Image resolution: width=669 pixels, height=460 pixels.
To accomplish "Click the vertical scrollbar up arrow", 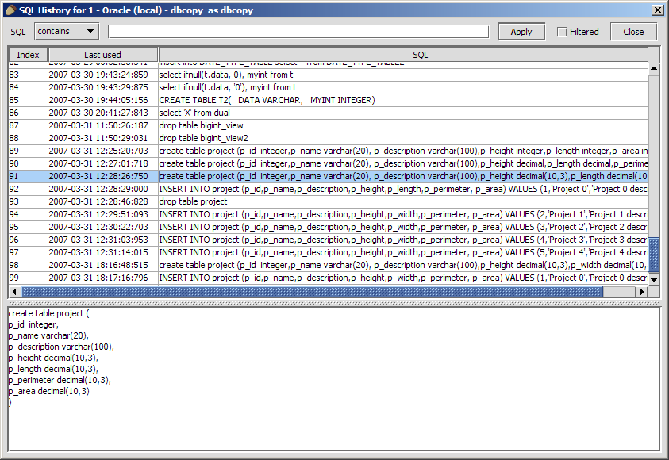I will [654, 67].
